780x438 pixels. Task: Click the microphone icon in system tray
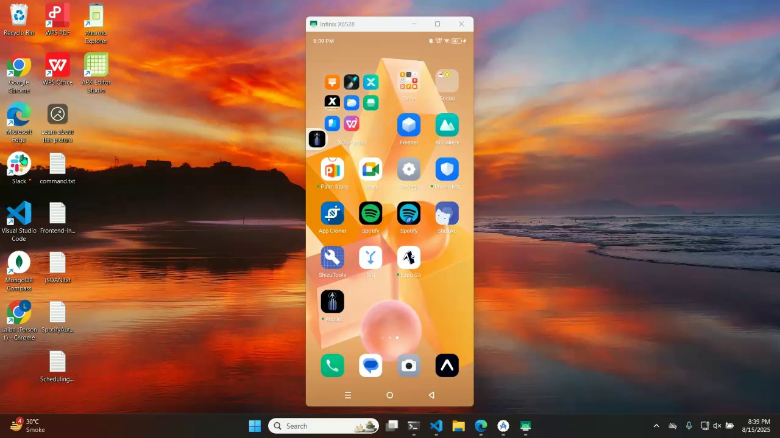[689, 426]
